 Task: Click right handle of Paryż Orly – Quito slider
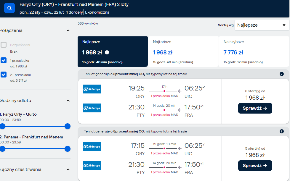click(68, 126)
